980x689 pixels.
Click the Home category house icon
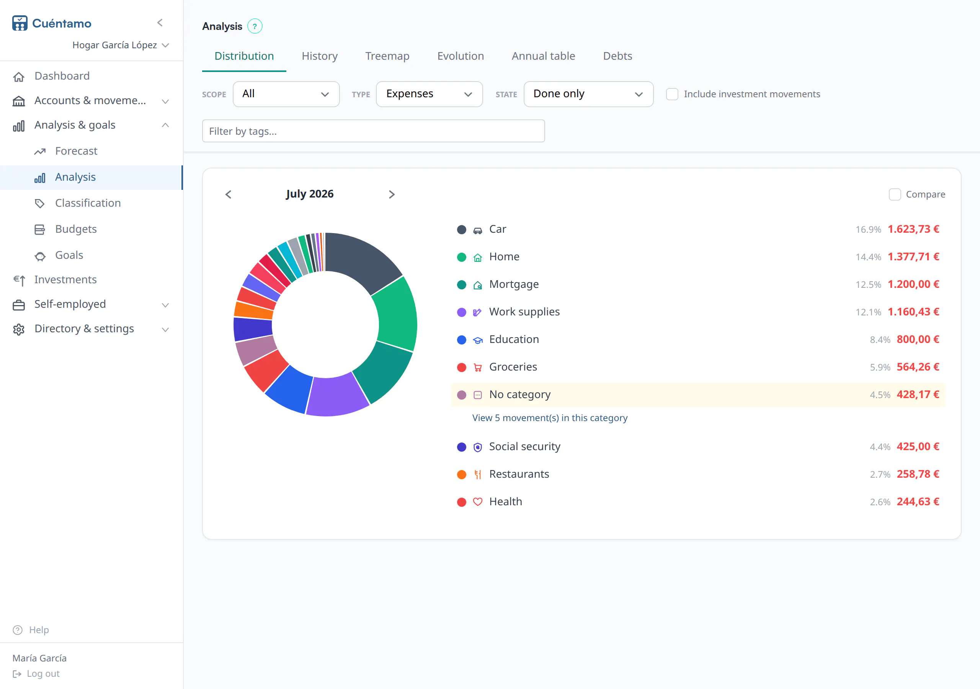point(478,257)
